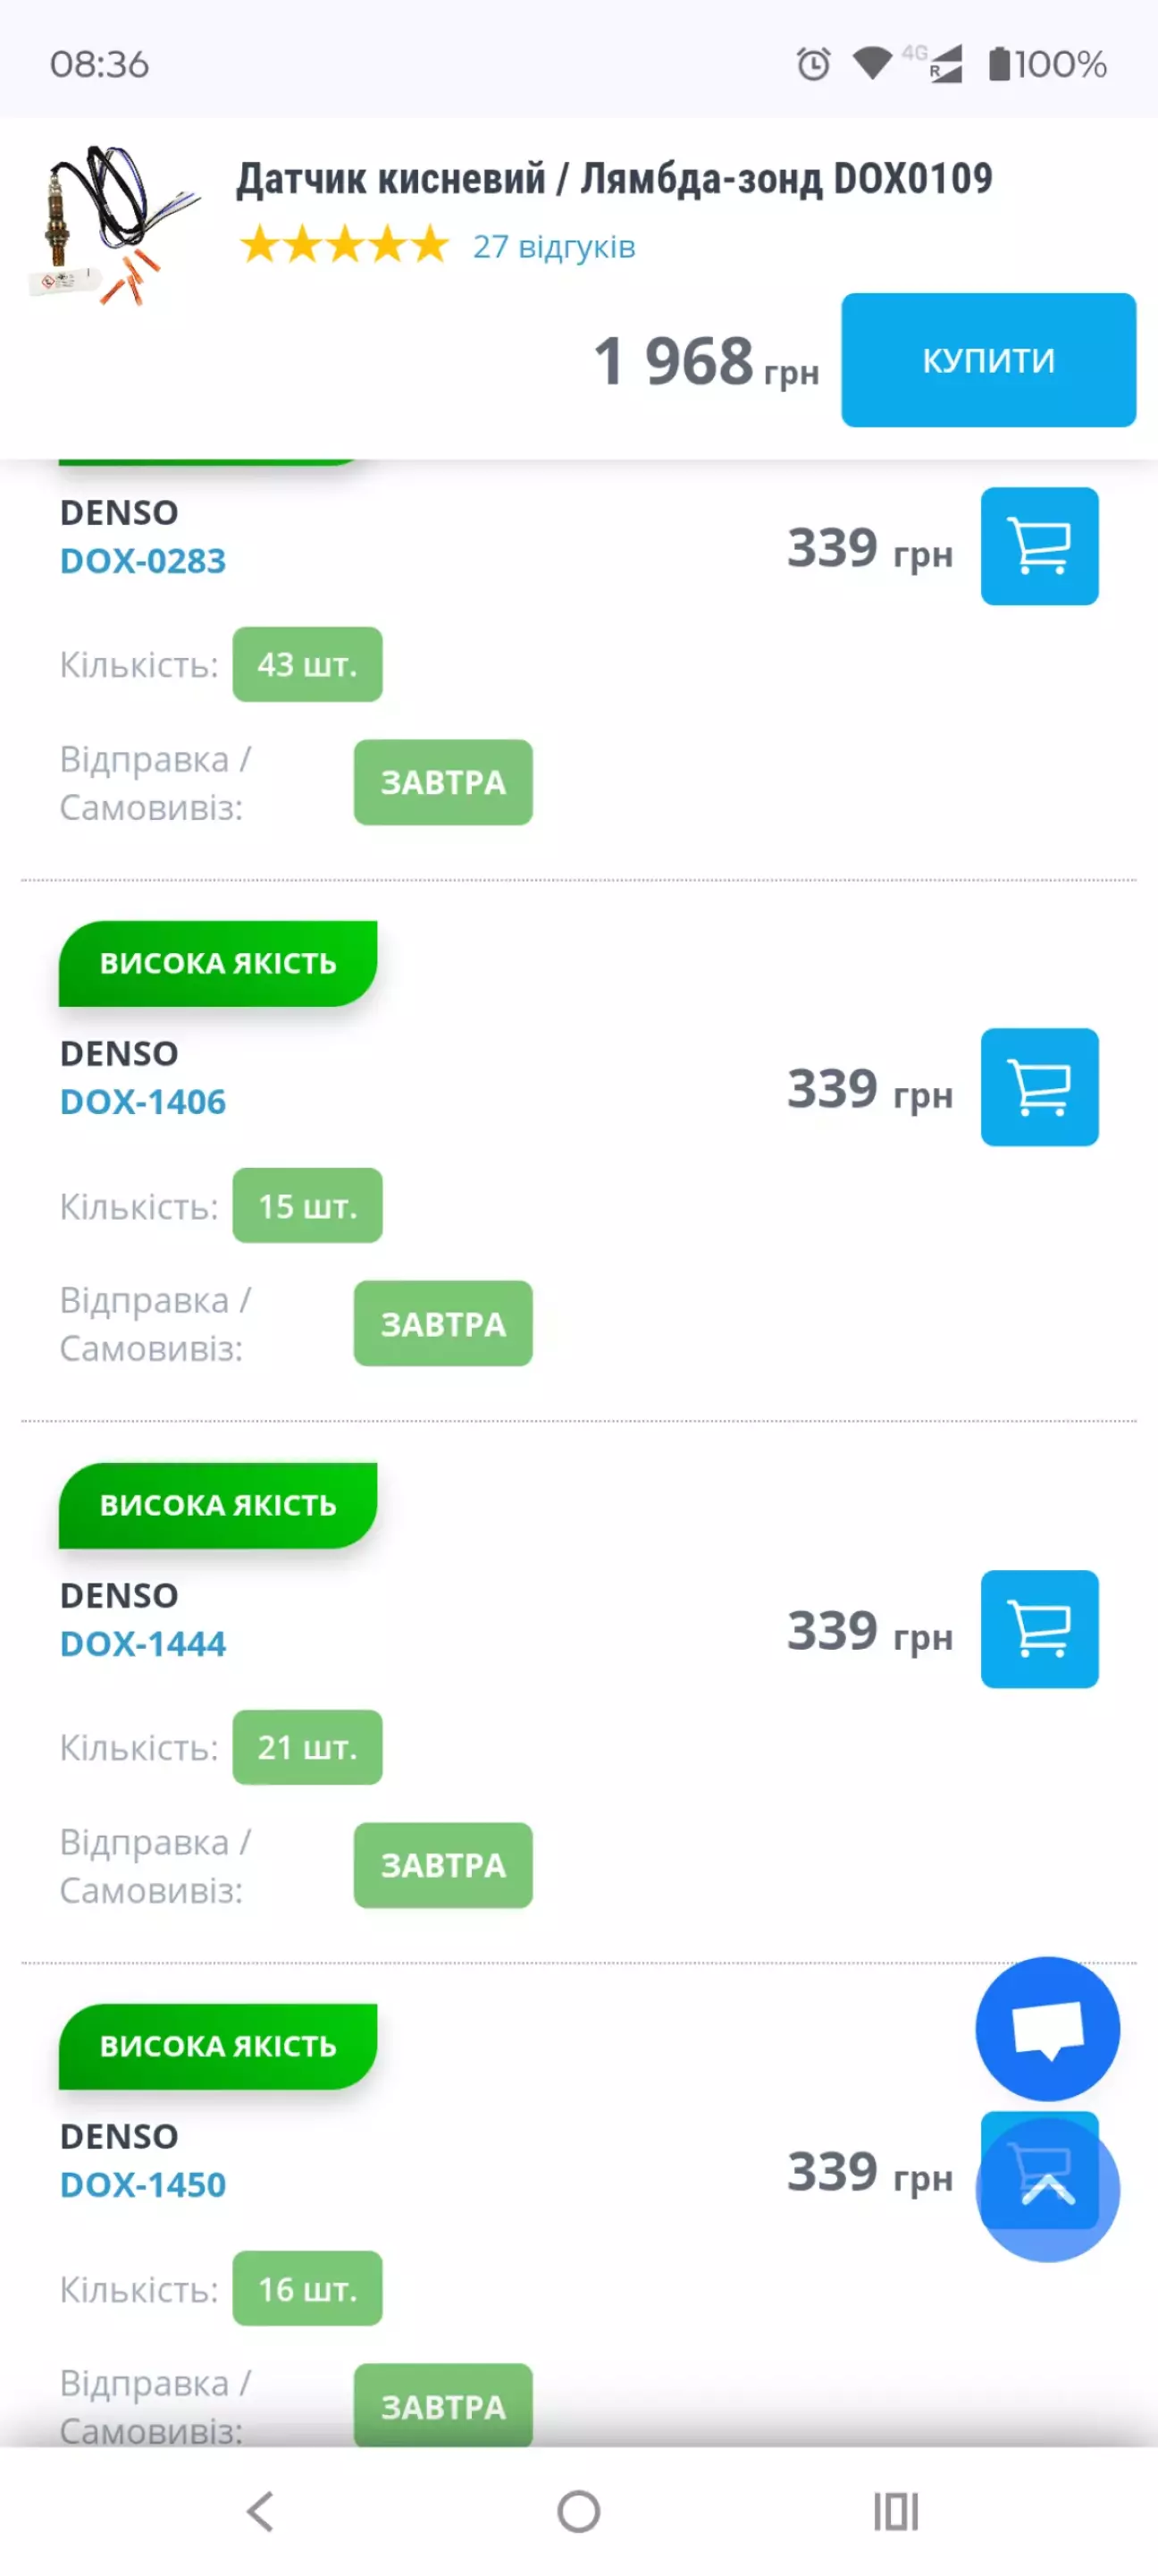This screenshot has height=2576, width=1158.
Task: Open the live chat bubble
Action: point(1046,2029)
